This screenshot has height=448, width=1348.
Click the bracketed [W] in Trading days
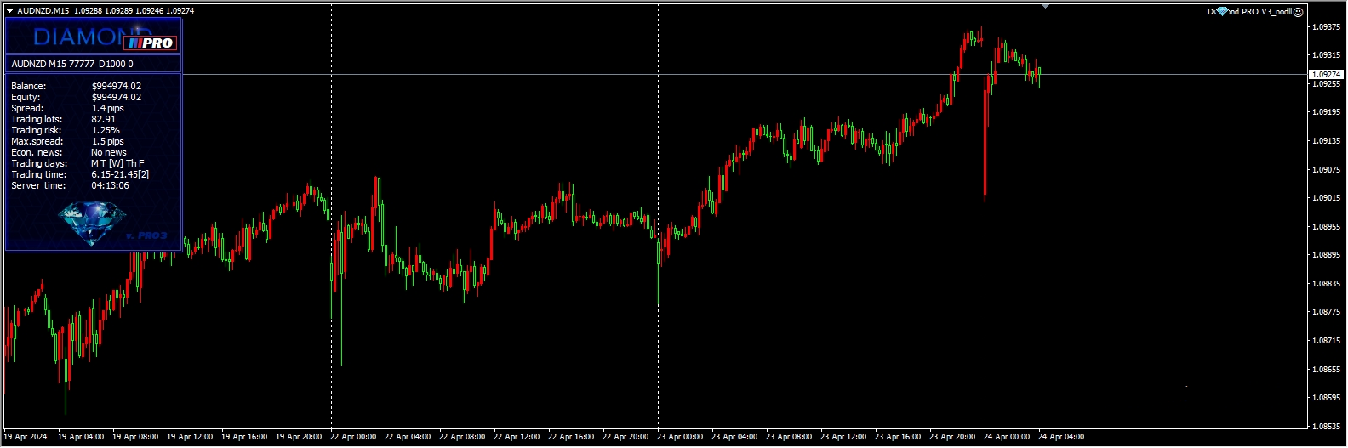pos(116,163)
